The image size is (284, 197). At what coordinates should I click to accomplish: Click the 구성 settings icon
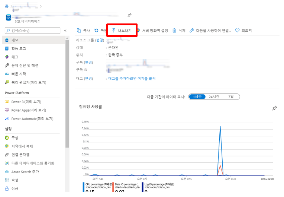pyautogui.click(x=7, y=138)
